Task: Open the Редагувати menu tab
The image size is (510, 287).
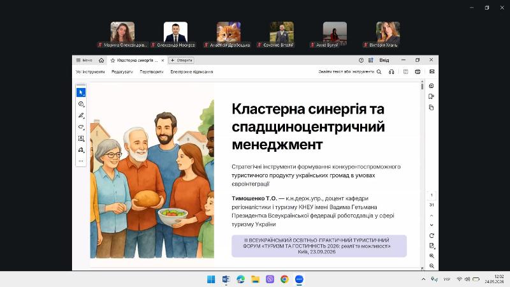Action: tap(122, 72)
